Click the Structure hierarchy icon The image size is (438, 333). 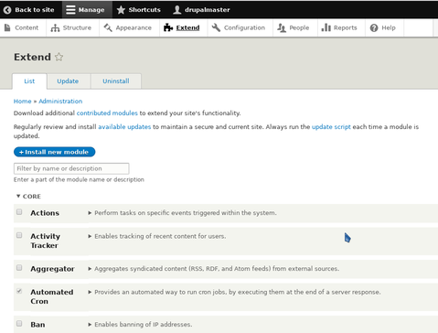[x=55, y=28]
